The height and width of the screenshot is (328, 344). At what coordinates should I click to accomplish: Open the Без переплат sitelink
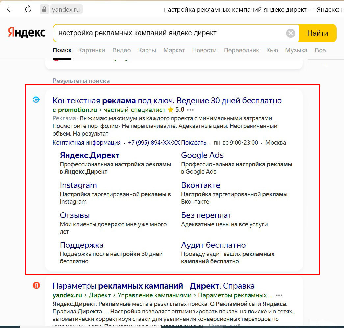(206, 215)
